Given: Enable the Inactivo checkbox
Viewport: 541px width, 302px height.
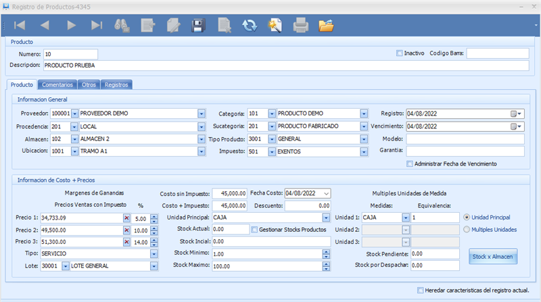Looking at the screenshot, I should point(400,53).
